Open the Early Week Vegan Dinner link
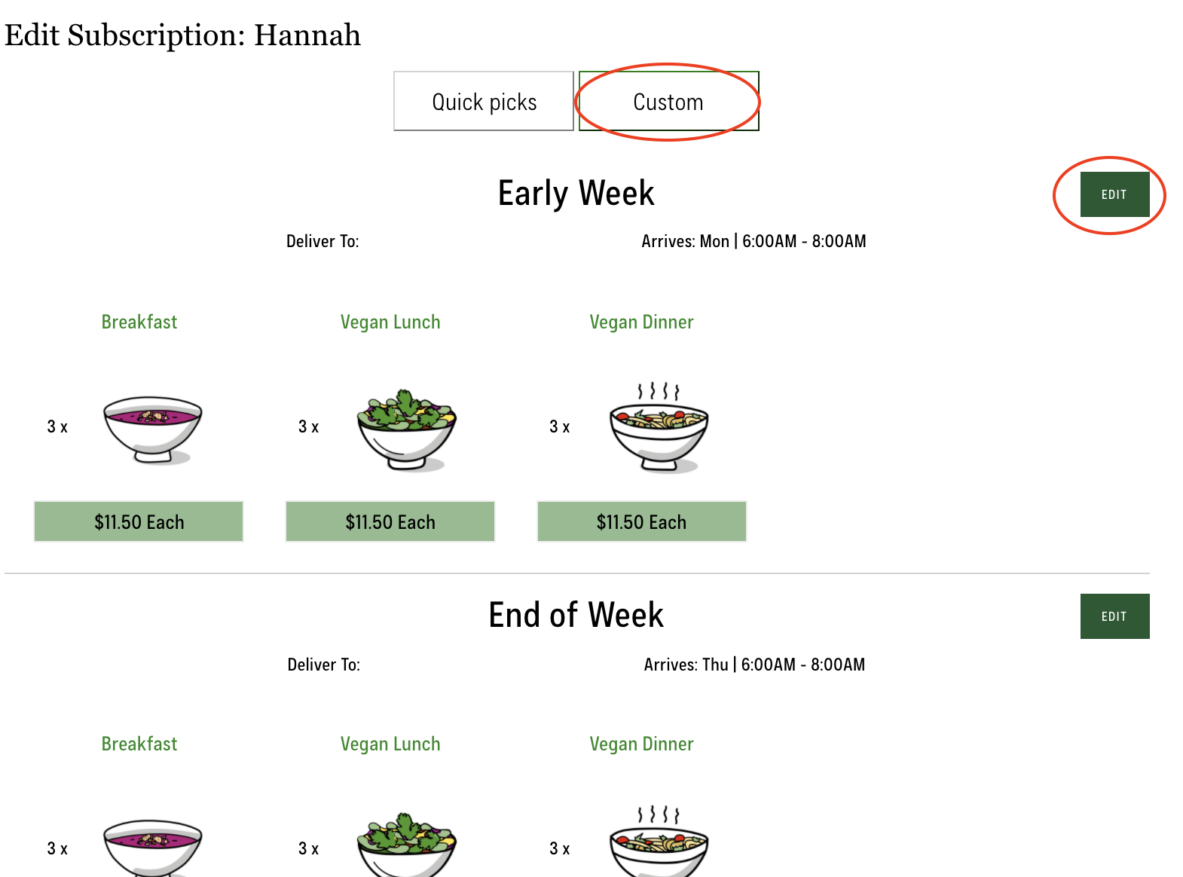 point(641,322)
